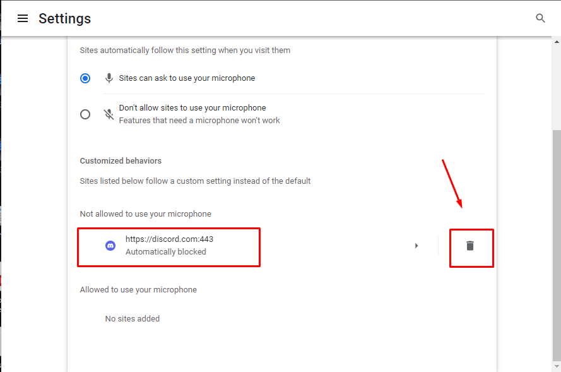Image resolution: width=561 pixels, height=372 pixels.
Task: Click the Automatically blocked status text
Action: [x=166, y=252]
